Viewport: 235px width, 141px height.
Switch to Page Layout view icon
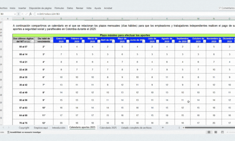[x=216, y=132]
